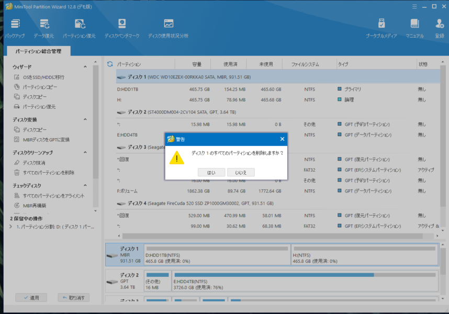Collapse the ディスククリーンアップ section
Image resolution: width=449 pixels, height=314 pixels.
(x=85, y=152)
